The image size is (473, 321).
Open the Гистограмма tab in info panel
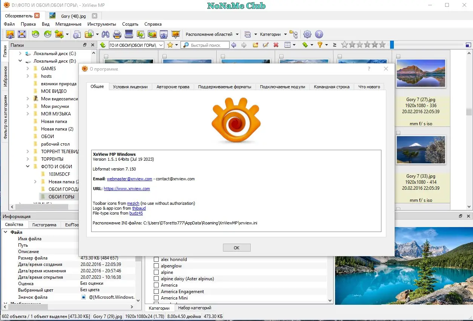point(44,224)
